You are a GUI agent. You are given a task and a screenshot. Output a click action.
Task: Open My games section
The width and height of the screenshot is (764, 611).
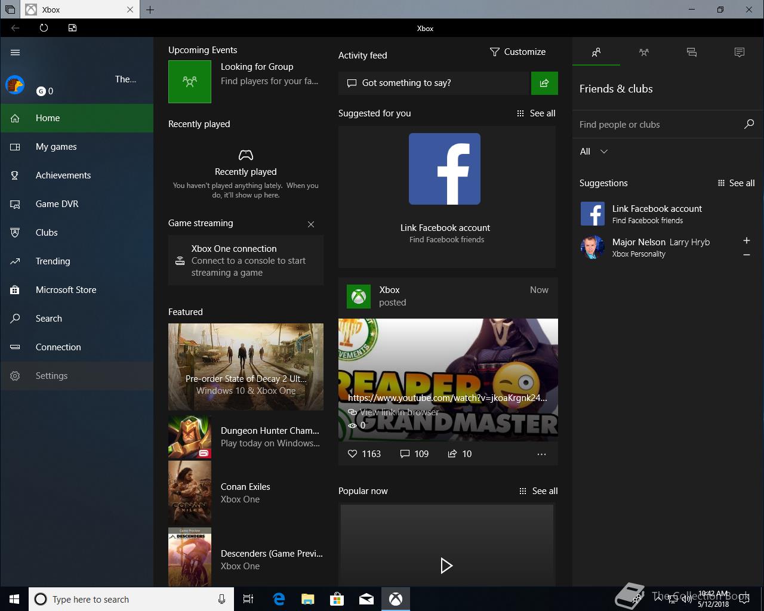(76, 147)
